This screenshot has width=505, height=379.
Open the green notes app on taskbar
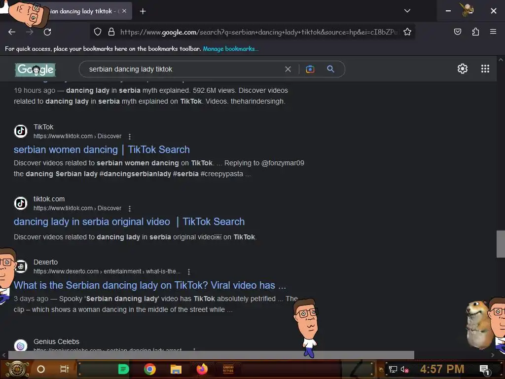click(x=123, y=369)
